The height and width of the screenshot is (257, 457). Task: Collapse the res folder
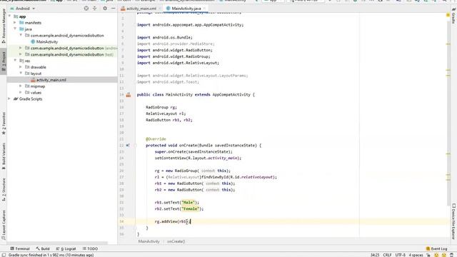click(x=15, y=61)
